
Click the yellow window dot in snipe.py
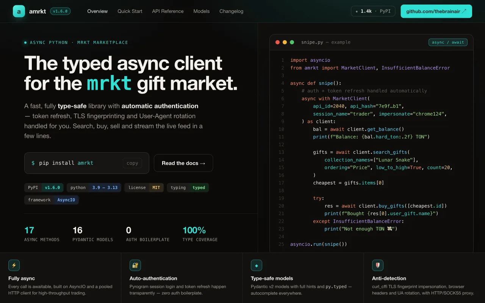coord(285,42)
